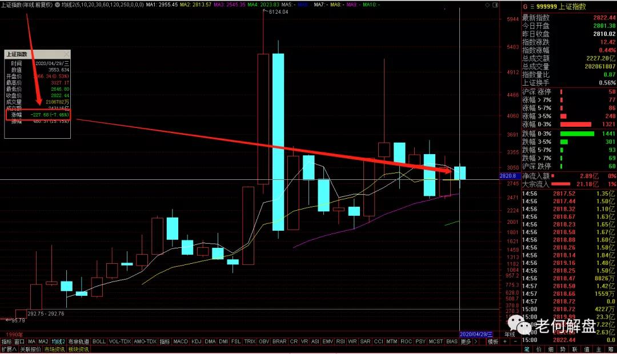Screen dimensions: 617x354
Task: Open the 更多 indicators menu
Action: click(466, 341)
